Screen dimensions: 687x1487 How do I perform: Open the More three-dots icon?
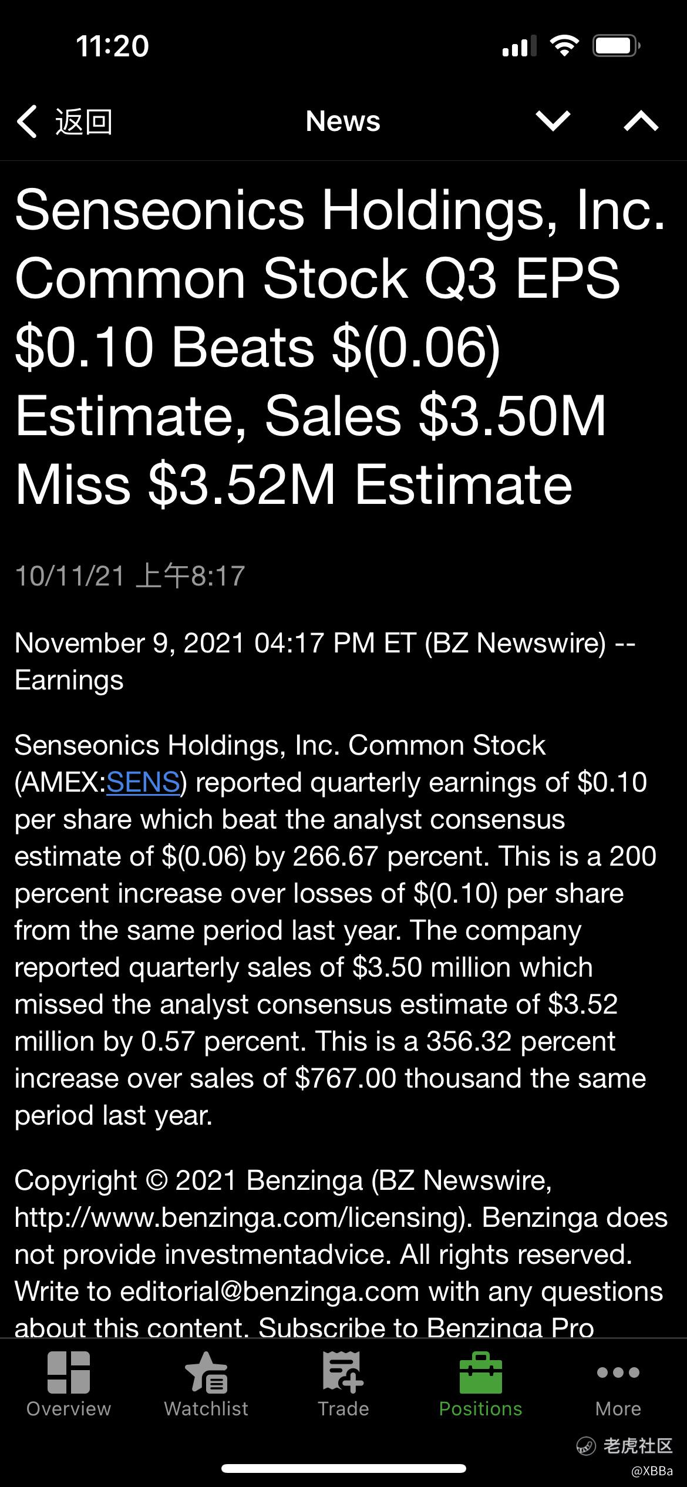pos(618,1372)
